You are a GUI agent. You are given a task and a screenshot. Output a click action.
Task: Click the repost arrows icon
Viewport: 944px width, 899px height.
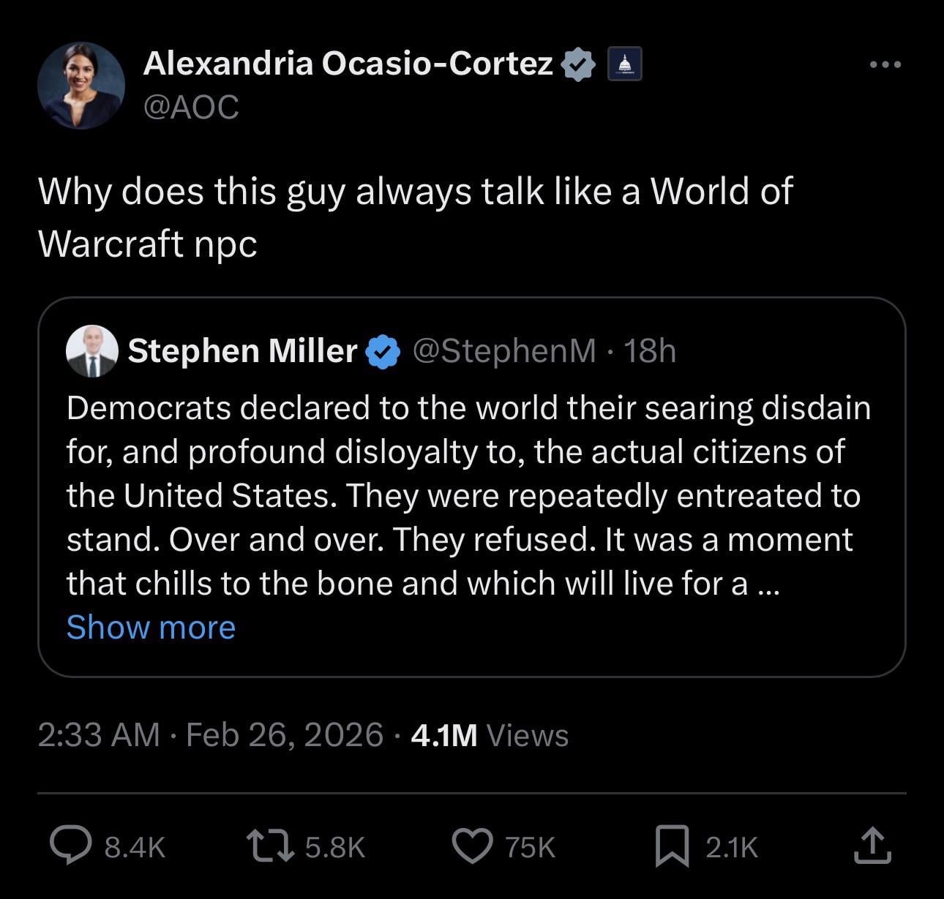[269, 846]
